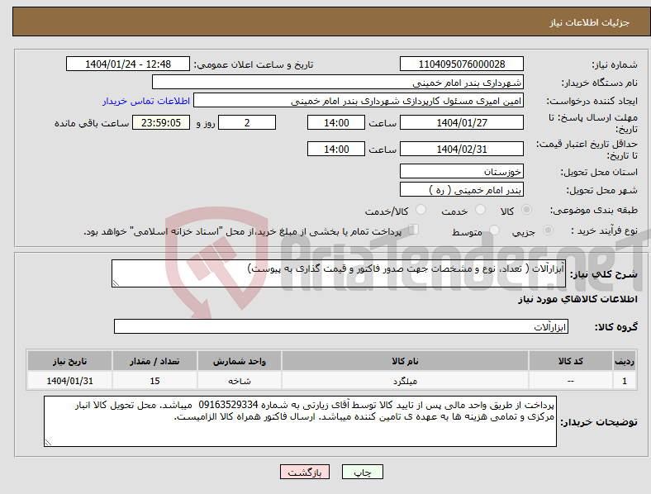Select the متوسط purchase type radio
The height and width of the screenshot is (494, 651).
click(494, 230)
